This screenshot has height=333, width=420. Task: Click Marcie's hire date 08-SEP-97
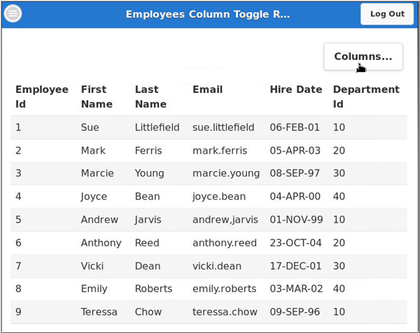coord(295,173)
